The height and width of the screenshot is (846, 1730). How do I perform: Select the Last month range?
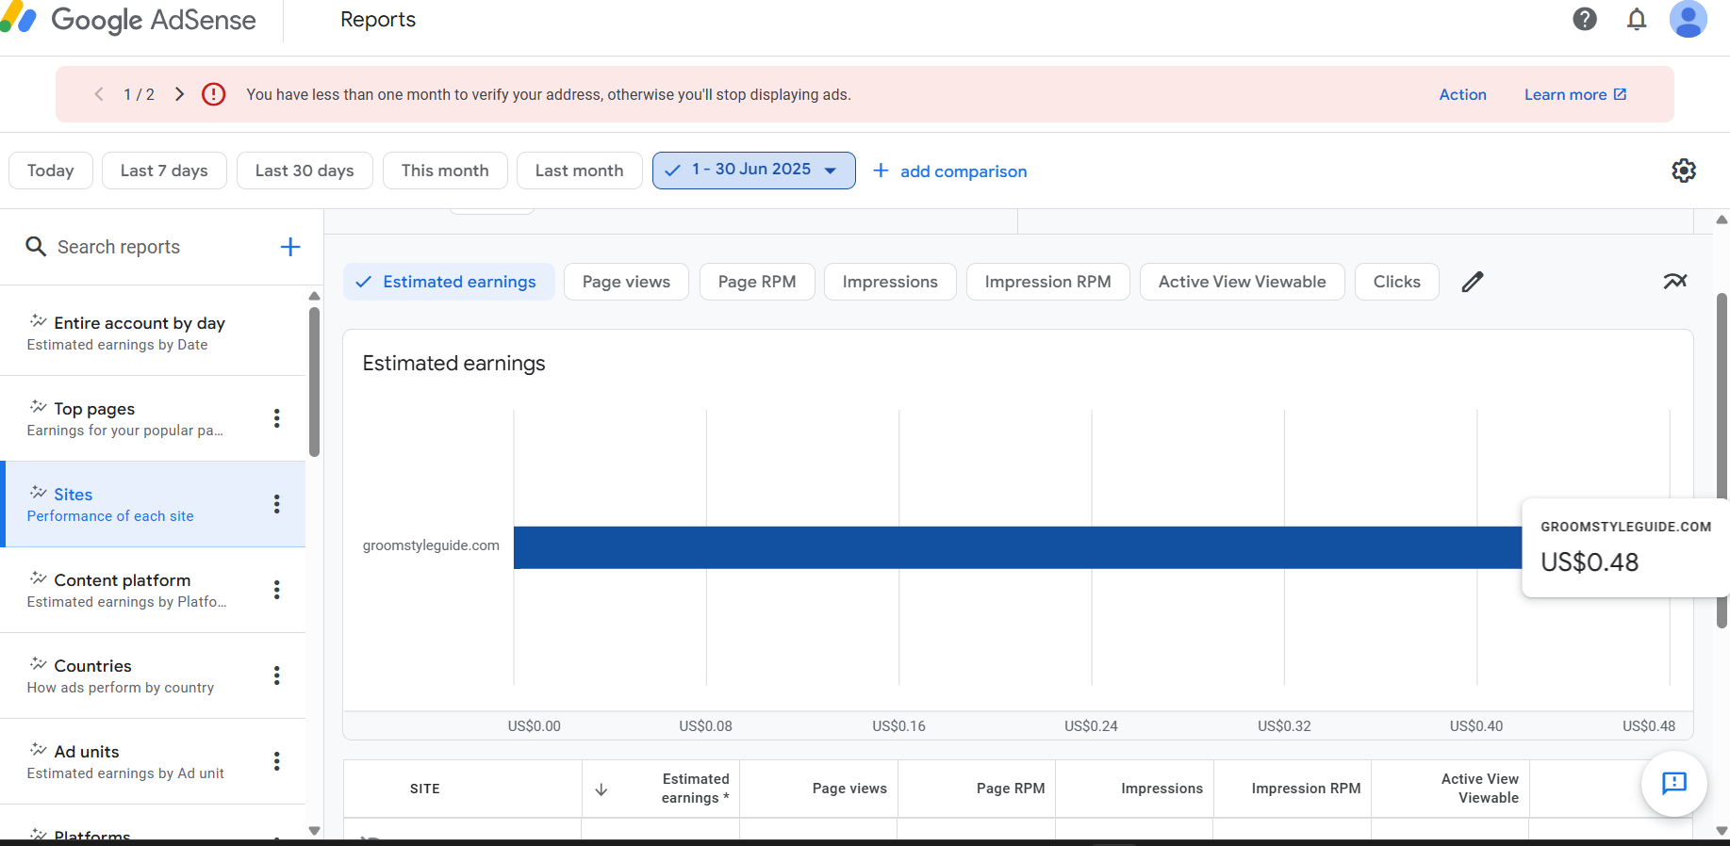click(x=580, y=171)
